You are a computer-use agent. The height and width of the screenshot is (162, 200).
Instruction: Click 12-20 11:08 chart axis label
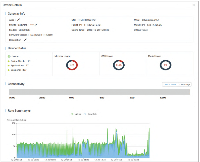pyautogui.click(x=83, y=160)
